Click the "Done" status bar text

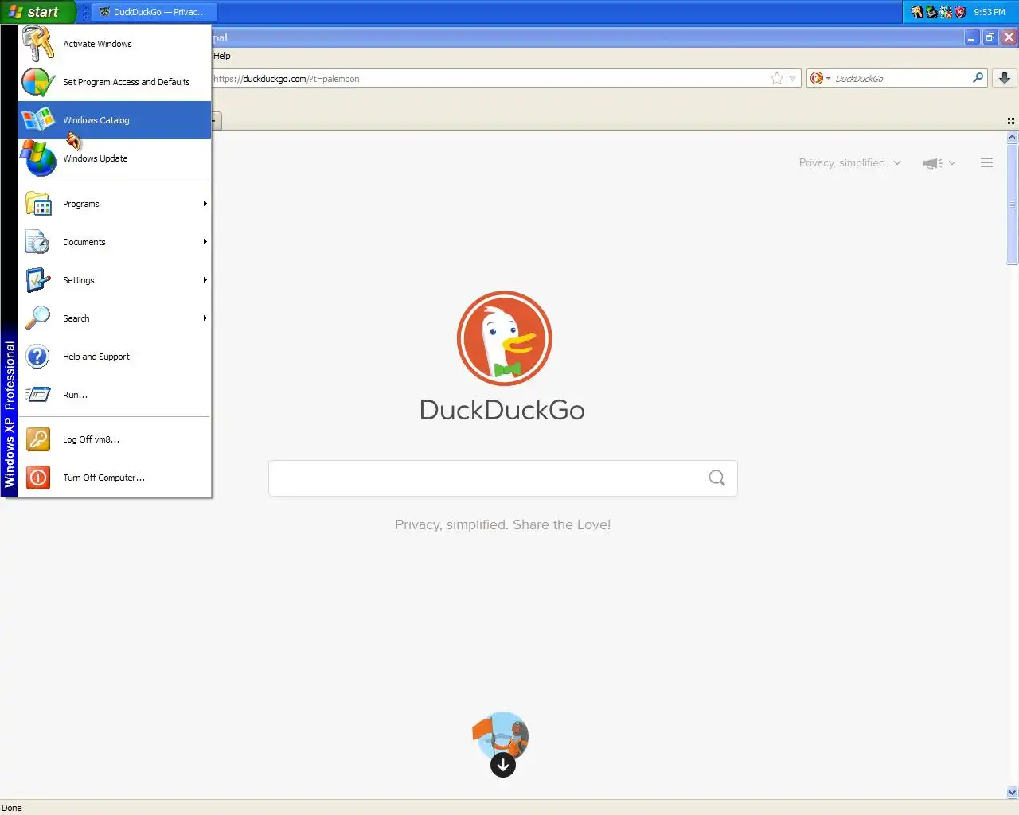(x=12, y=808)
